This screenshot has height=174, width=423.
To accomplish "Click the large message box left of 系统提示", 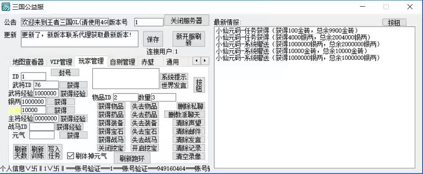I will pos(126,79).
